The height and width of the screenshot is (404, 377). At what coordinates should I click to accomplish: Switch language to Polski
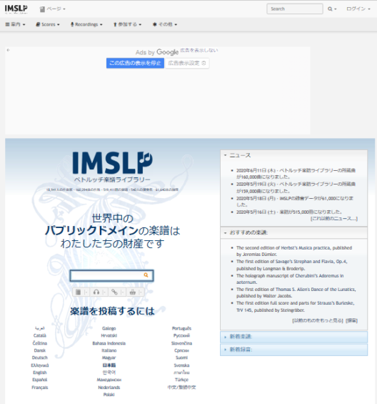[109, 395]
